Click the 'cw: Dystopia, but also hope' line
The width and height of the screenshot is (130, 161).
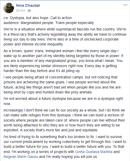38,18
